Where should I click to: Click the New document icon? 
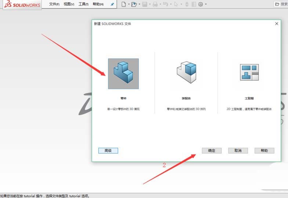click(x=124, y=4)
